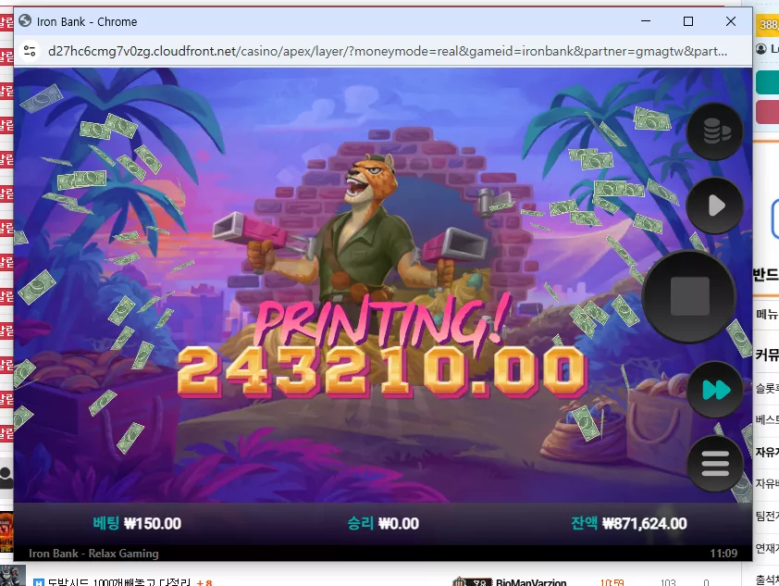779x586 pixels.
Task: Click the 11:09 clock in the game footer
Action: click(723, 554)
